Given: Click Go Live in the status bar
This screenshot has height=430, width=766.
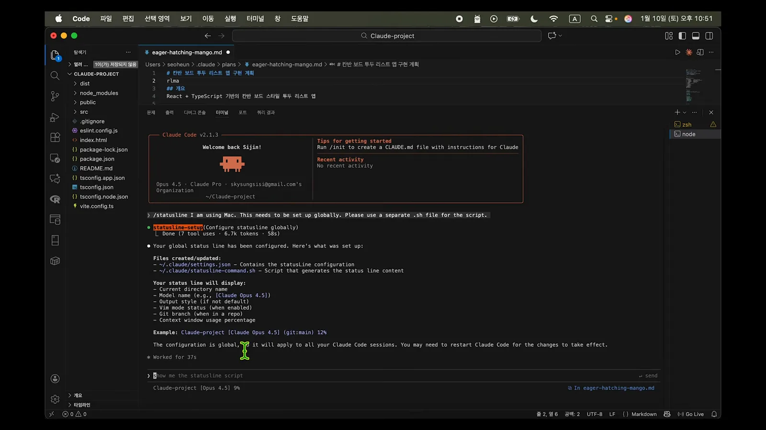Looking at the screenshot, I should tap(690, 414).
